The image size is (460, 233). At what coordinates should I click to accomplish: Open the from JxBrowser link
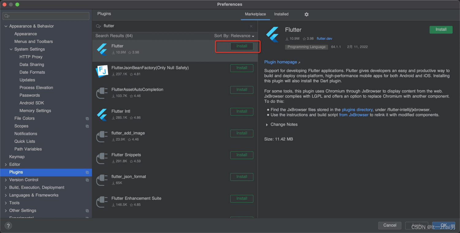pyautogui.click(x=354, y=115)
